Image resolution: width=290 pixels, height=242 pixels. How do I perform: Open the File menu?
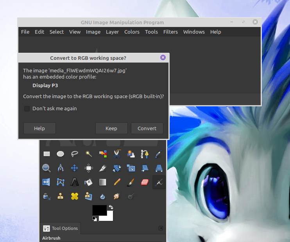[25, 32]
